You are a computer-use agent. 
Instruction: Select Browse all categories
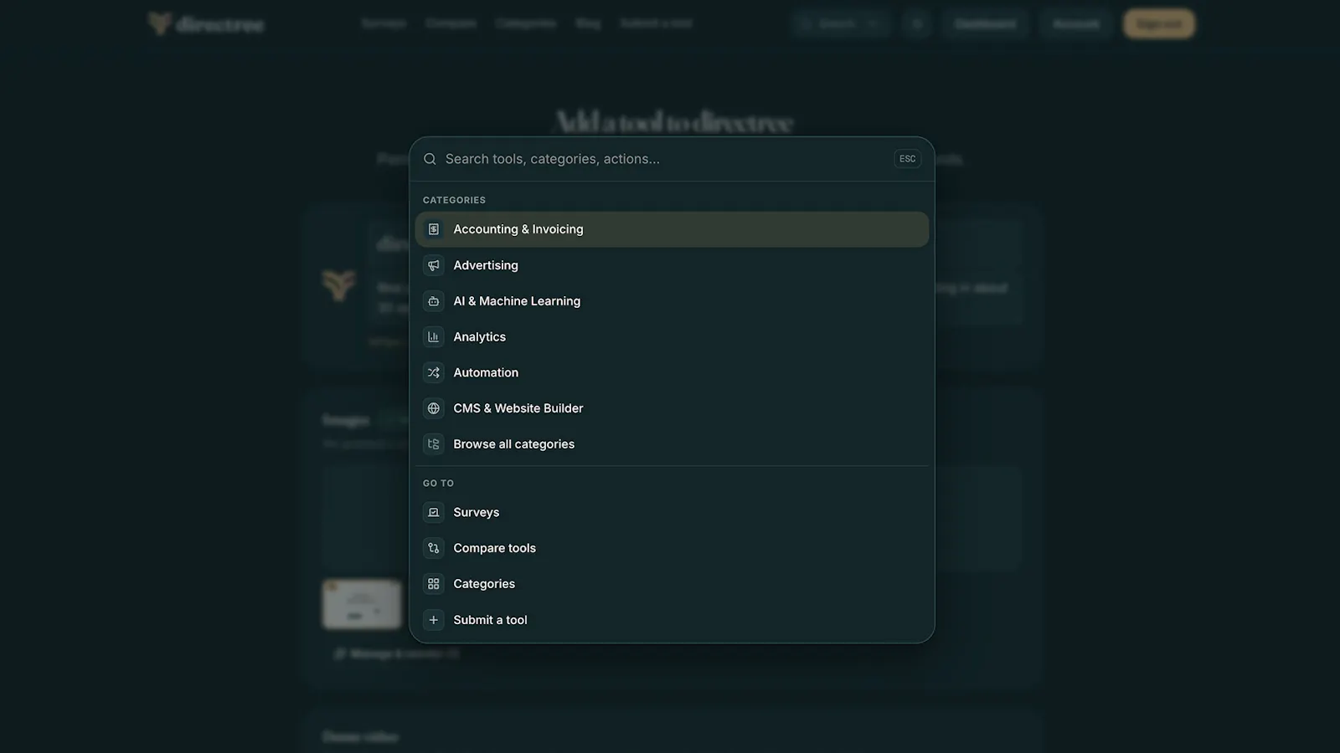[x=672, y=444]
